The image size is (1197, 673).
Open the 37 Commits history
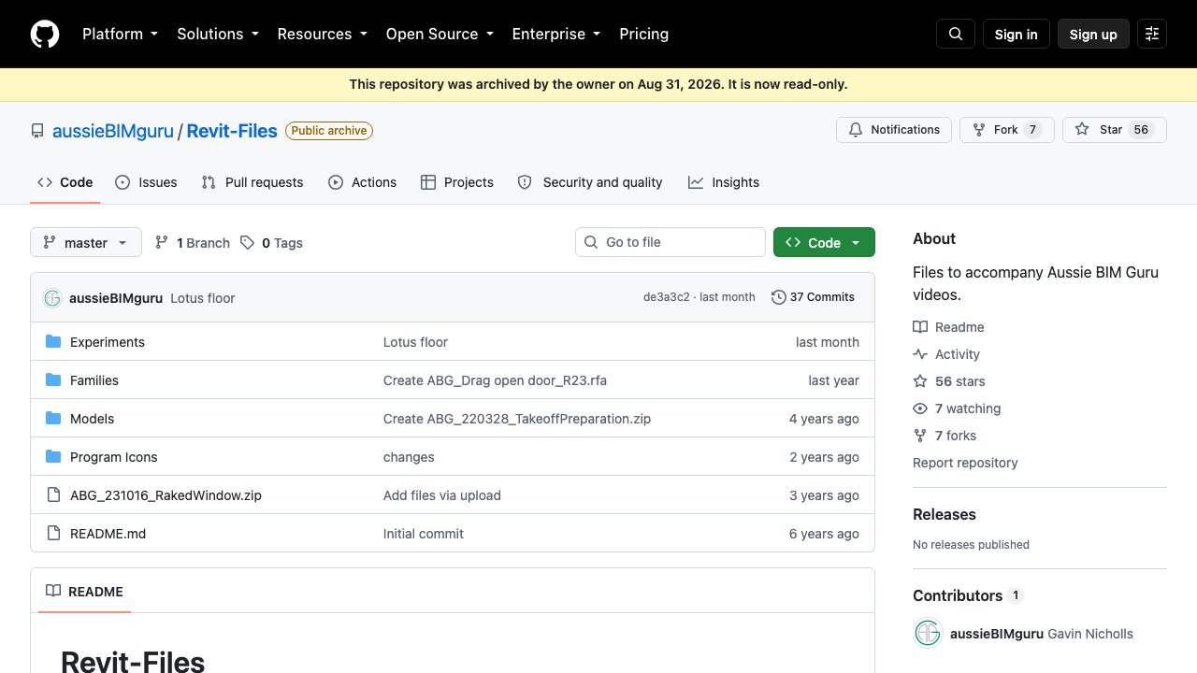pos(813,297)
